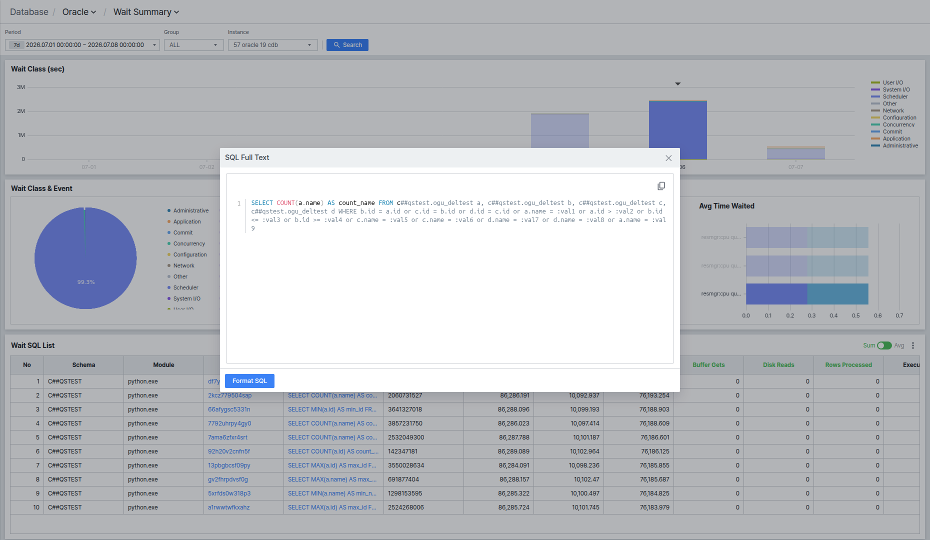Toggle Commit in pie chart legend
The width and height of the screenshot is (930, 540).
click(x=180, y=232)
